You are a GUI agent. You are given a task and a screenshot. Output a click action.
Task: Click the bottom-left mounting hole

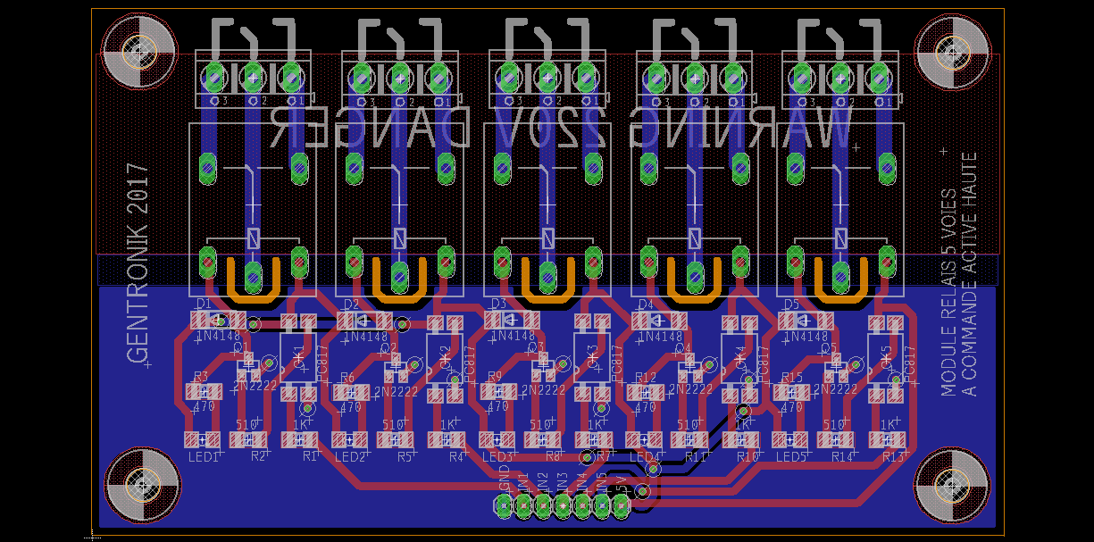click(x=138, y=484)
